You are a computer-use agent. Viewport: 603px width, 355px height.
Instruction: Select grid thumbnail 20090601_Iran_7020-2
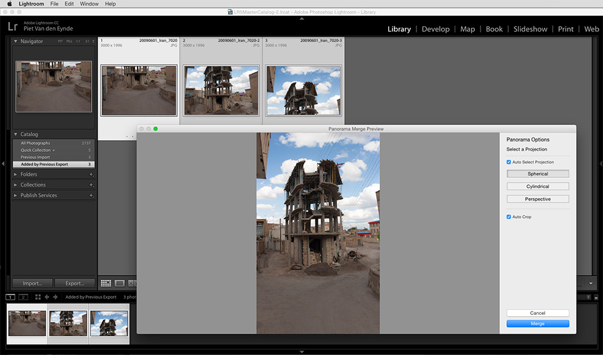[221, 90]
